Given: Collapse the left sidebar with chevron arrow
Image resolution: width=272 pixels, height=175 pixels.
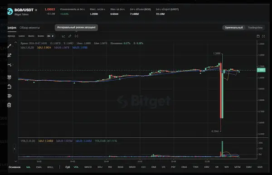Looking at the screenshot, I should [x=15, y=149].
